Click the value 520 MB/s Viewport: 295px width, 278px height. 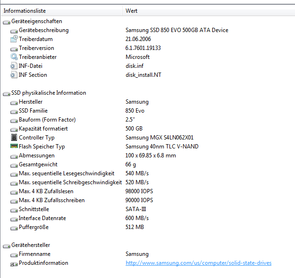(137, 182)
